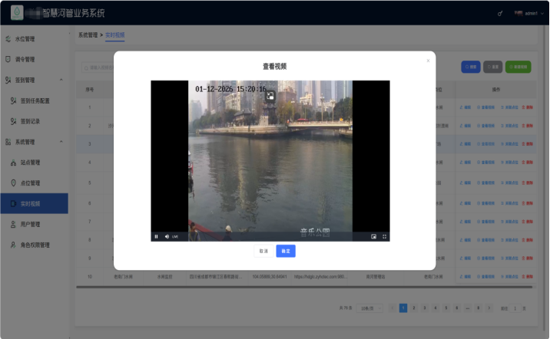Click 编辑 in table row 1
The width and height of the screenshot is (550, 339).
tap(465, 107)
